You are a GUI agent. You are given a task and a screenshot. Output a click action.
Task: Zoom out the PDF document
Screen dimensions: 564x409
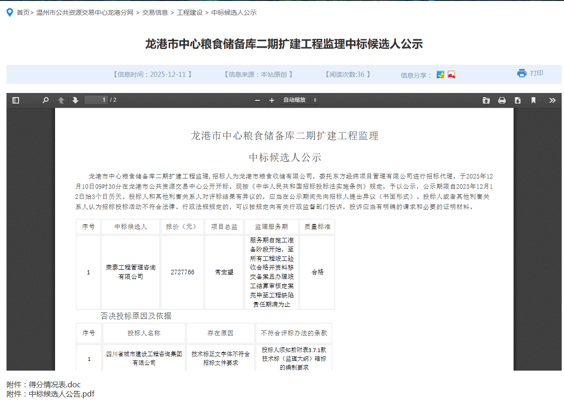point(257,100)
